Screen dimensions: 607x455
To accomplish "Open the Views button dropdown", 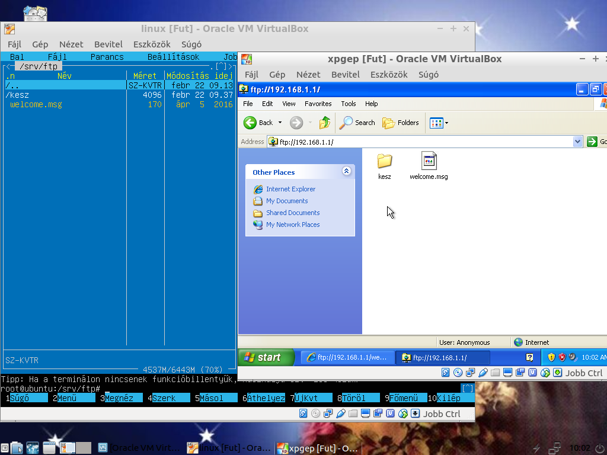I will [439, 123].
